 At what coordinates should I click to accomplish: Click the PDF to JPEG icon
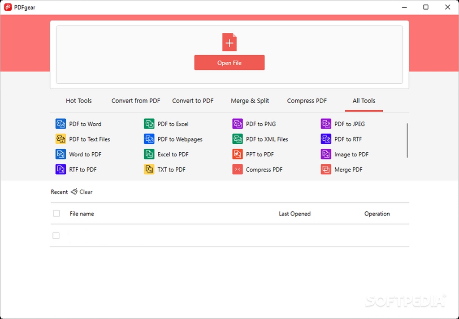326,124
